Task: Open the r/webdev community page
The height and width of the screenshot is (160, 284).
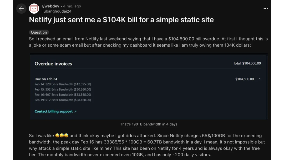Action: (50, 6)
